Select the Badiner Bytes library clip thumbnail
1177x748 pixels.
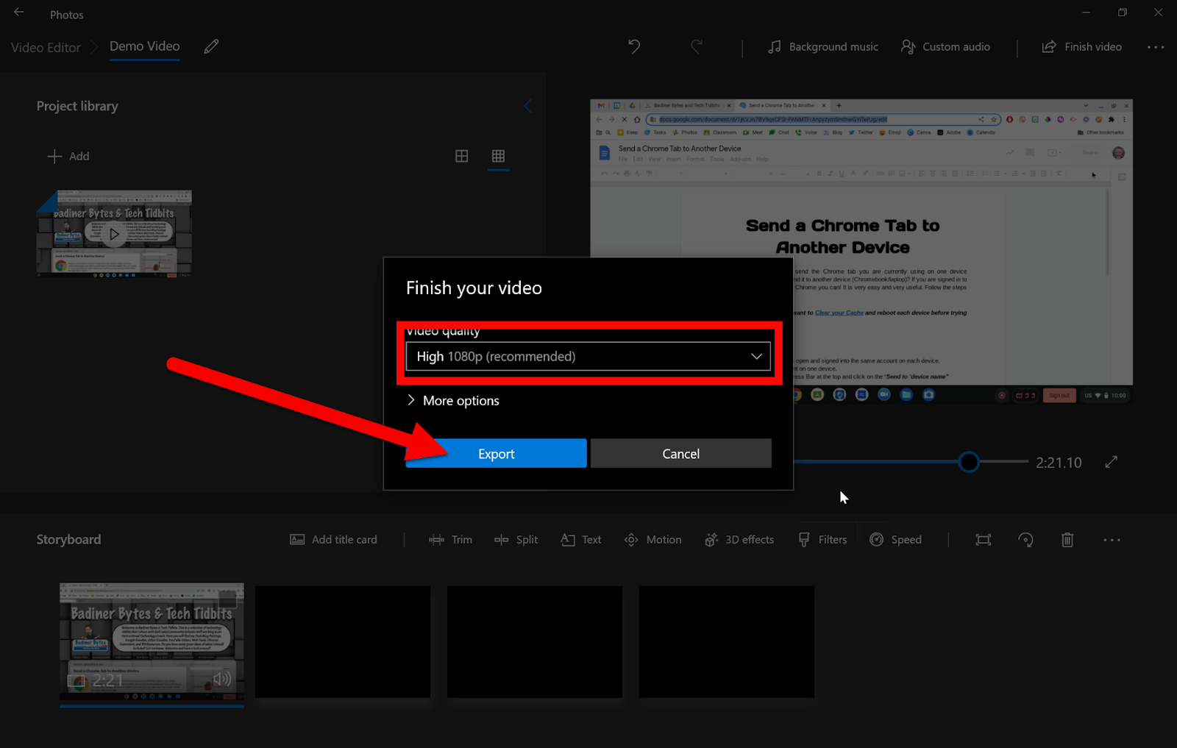coord(114,234)
